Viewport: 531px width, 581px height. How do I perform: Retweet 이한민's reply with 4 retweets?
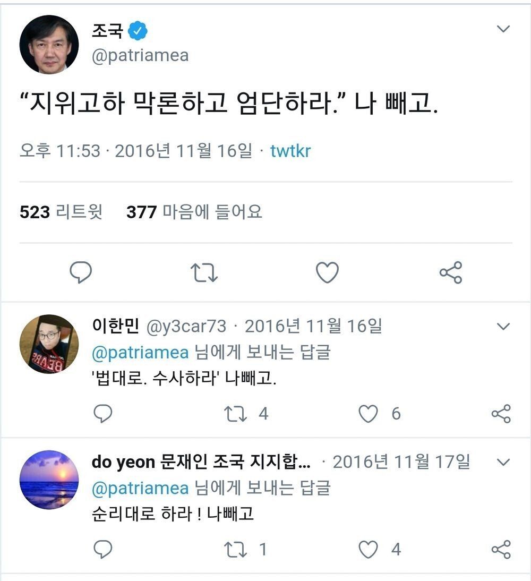tap(236, 414)
